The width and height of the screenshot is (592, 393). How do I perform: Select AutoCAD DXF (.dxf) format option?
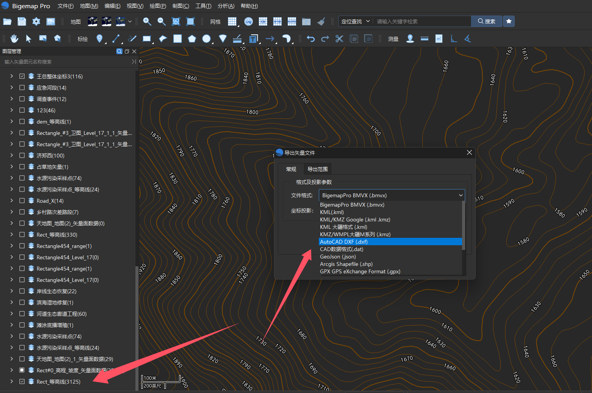tap(390, 242)
